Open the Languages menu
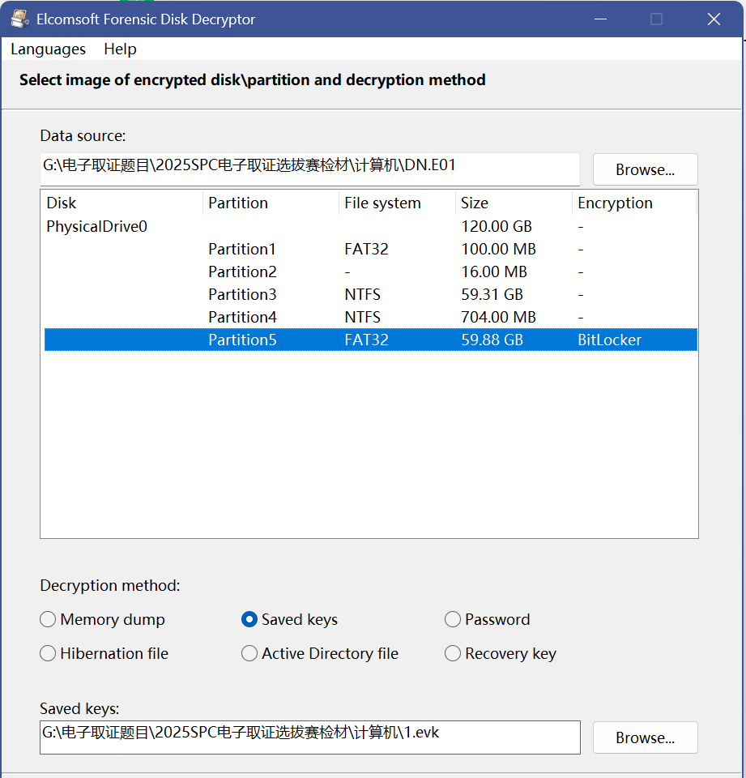This screenshot has height=778, width=746. [x=48, y=49]
